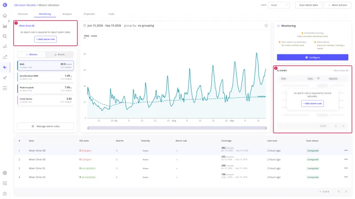
Task: Open row actions for Mixer Drive 5B
Action: [346, 150]
